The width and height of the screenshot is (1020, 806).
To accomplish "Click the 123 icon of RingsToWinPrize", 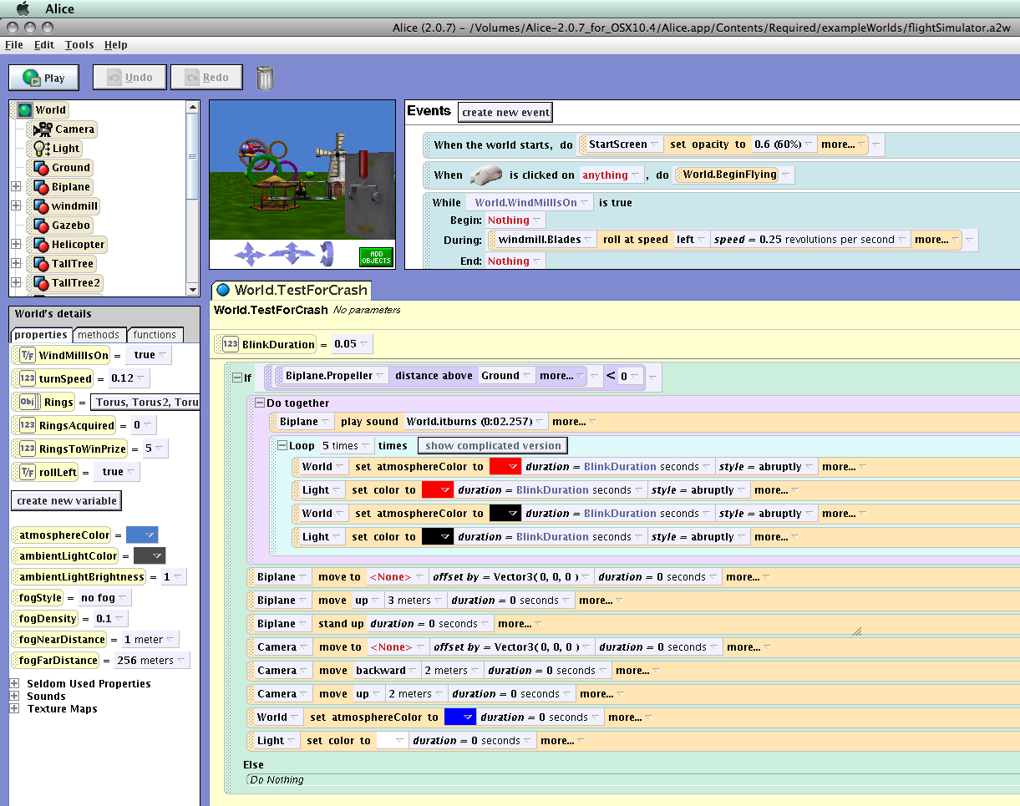I will 28,449.
